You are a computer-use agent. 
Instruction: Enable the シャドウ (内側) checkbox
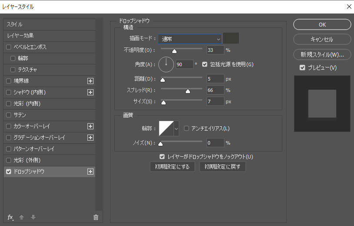point(9,92)
